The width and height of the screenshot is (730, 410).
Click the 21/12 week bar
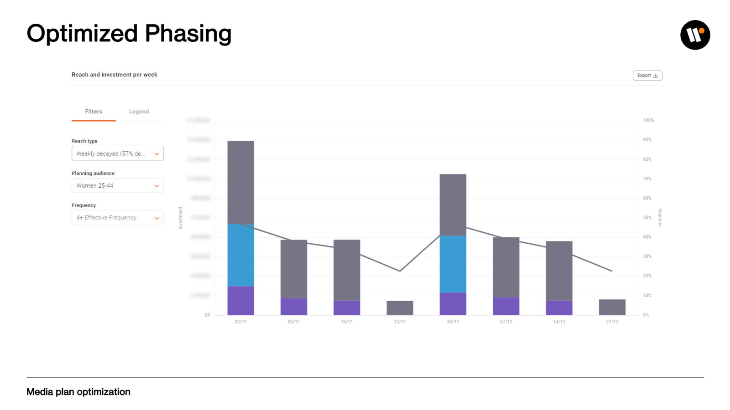[x=612, y=307]
